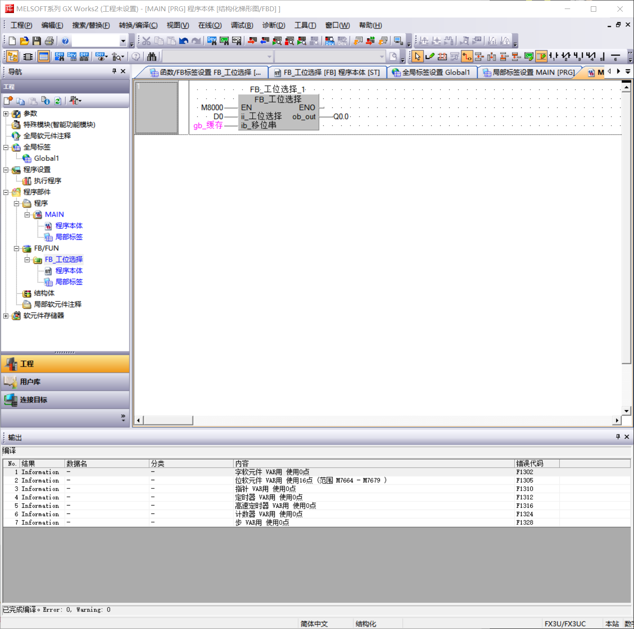The height and width of the screenshot is (629, 634).
Task: Pin the 导航 navigation panel
Action: pyautogui.click(x=114, y=71)
